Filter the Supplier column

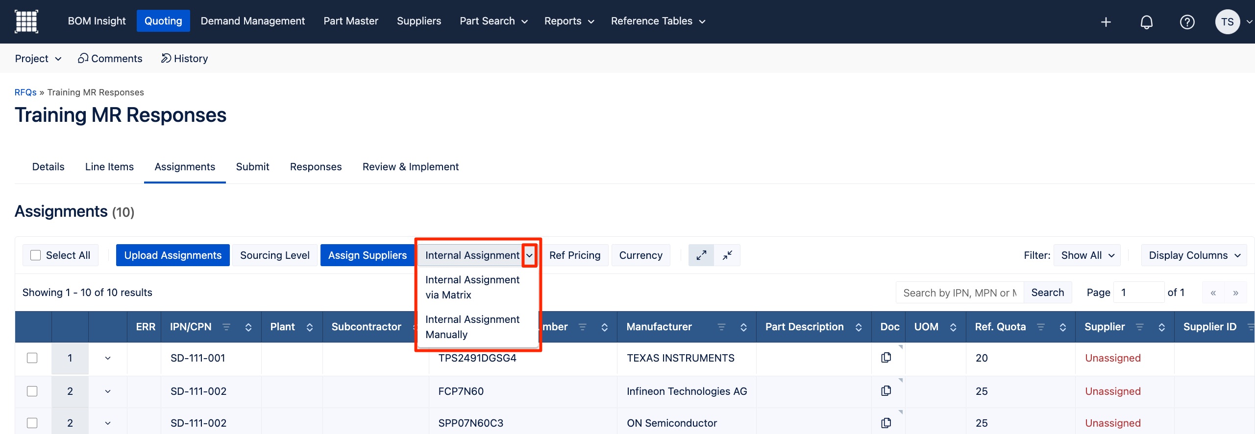coord(1140,327)
